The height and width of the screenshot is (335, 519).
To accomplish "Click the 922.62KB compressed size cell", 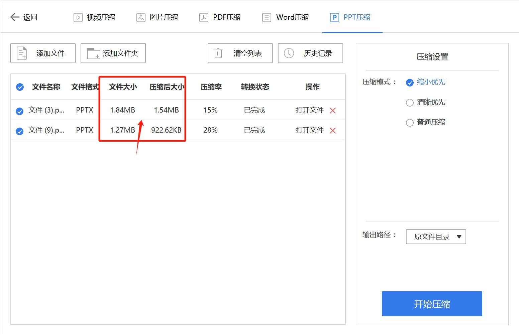I will [x=167, y=130].
